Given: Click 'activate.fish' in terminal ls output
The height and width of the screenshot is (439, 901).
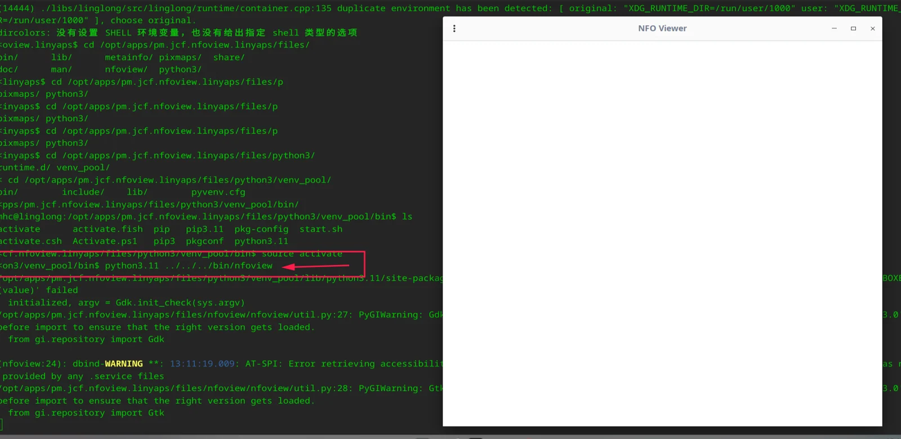Looking at the screenshot, I should [x=108, y=229].
